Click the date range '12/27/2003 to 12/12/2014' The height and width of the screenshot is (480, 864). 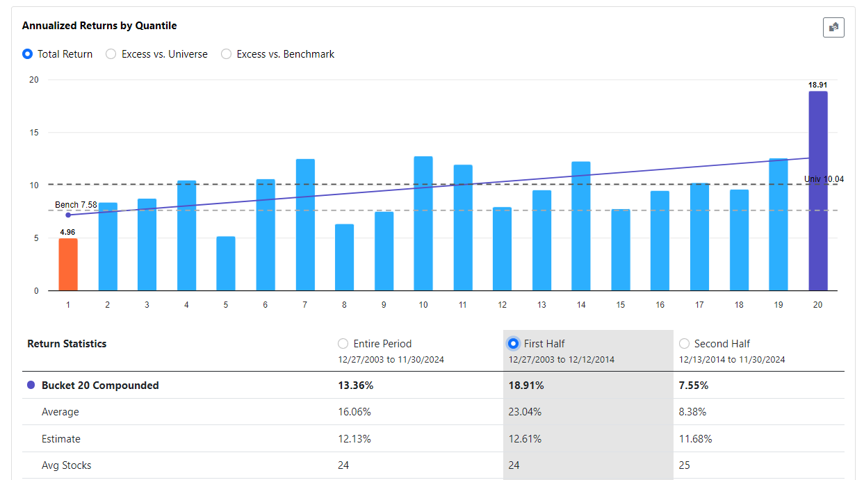(562, 360)
